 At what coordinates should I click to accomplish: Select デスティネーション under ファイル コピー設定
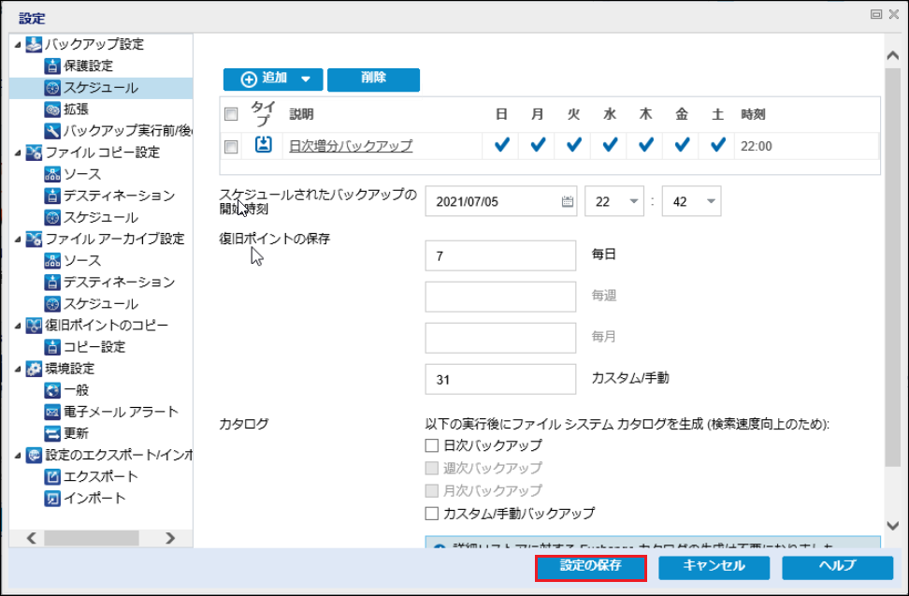click(119, 196)
